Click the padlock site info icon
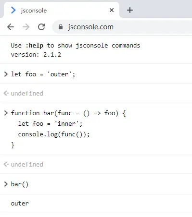The image size is (192, 217). point(61,27)
